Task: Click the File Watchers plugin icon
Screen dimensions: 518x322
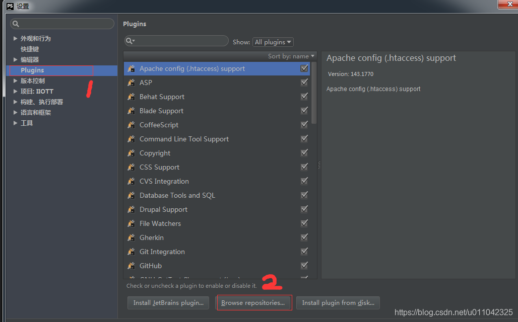Action: coord(132,223)
